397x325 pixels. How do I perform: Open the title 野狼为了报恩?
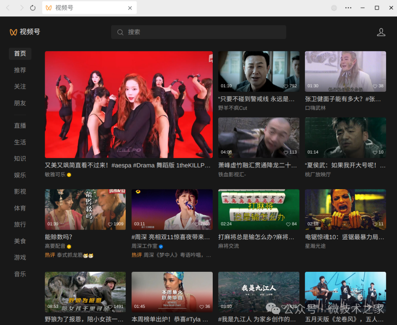tap(84, 319)
